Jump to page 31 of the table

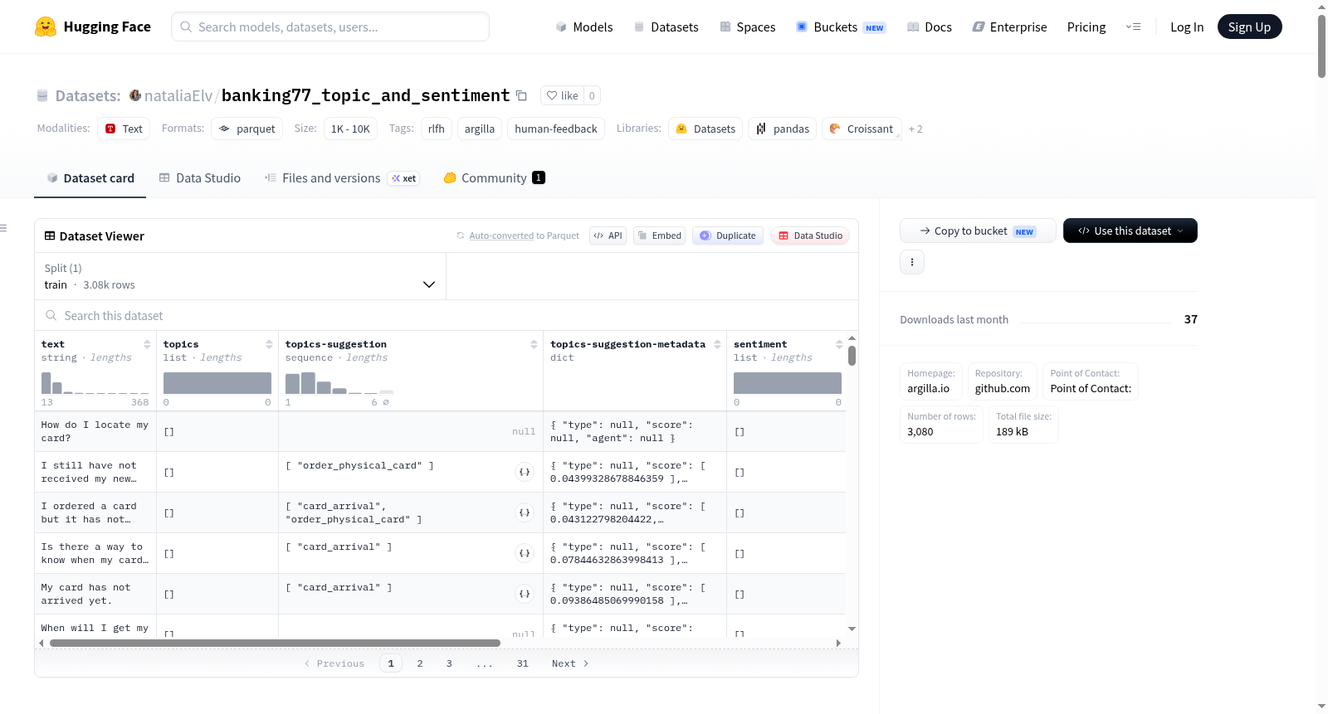pos(523,663)
